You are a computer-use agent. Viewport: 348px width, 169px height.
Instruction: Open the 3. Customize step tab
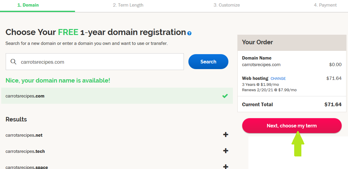coord(227,5)
